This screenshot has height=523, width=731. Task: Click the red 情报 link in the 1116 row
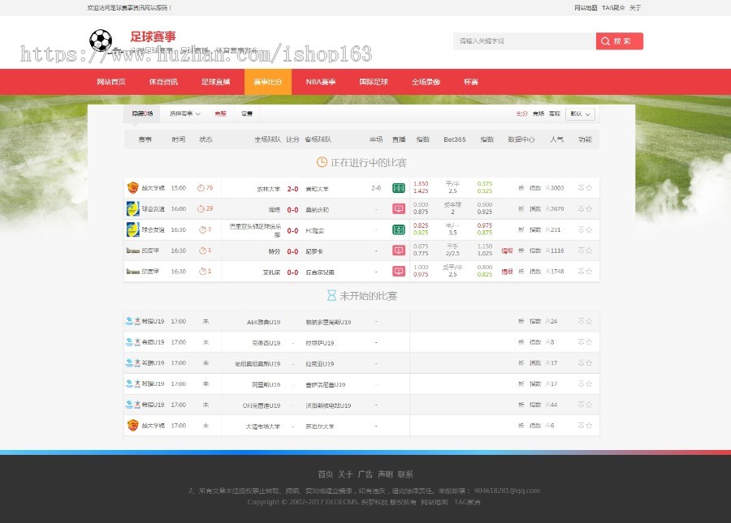(507, 251)
